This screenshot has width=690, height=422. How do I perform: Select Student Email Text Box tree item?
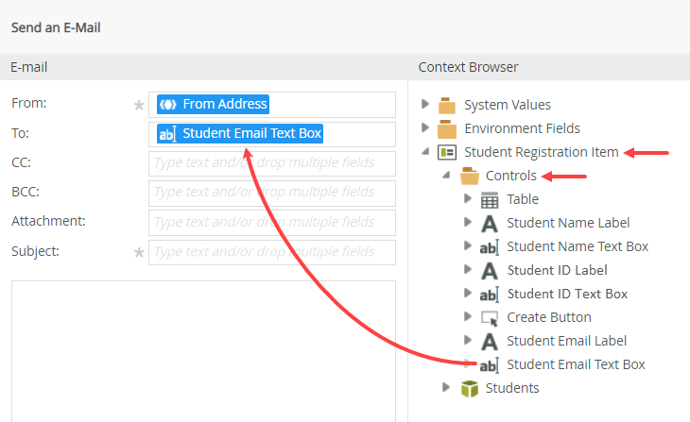pyautogui.click(x=576, y=364)
